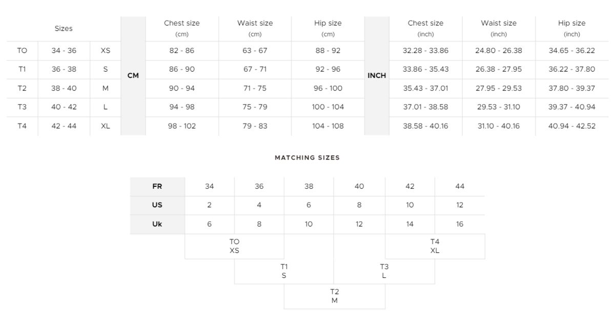Screen dimensions: 615x325
Task: Select the FR row label
Action: click(157, 186)
